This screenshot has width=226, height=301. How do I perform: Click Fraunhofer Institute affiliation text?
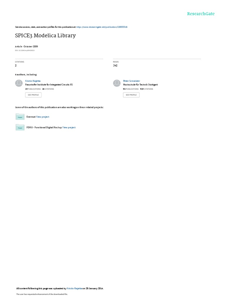pos(49,84)
